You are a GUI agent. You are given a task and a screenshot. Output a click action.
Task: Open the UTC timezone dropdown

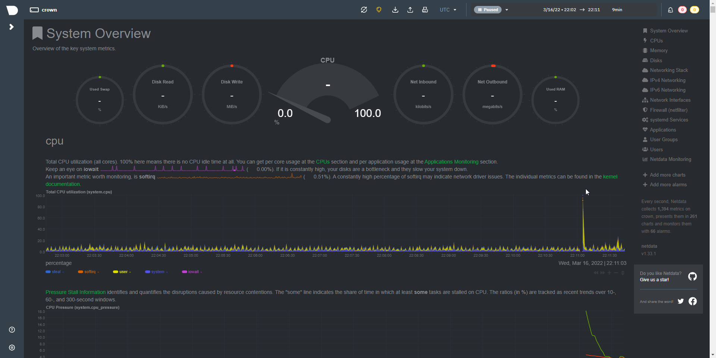click(x=448, y=10)
